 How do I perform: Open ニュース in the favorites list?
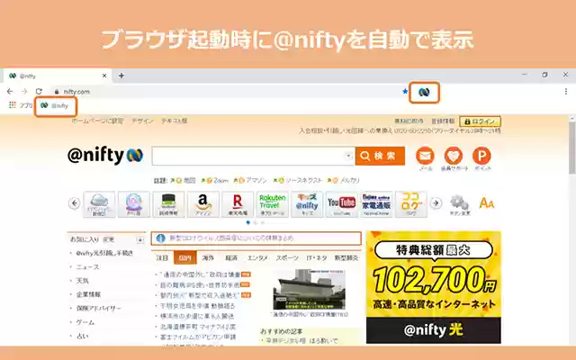pyautogui.click(x=88, y=267)
